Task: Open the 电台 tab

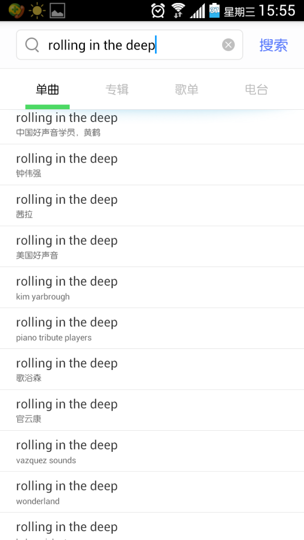Action: point(256,90)
